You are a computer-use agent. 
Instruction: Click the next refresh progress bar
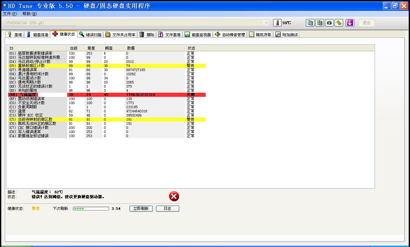point(91,209)
